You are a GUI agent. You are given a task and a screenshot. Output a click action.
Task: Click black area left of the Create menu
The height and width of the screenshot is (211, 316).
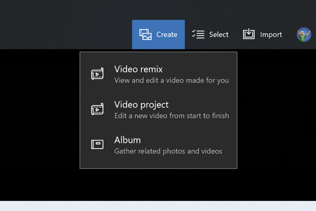click(x=39, y=122)
